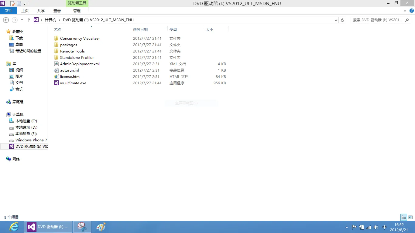The width and height of the screenshot is (415, 233).
Task: Switch to details view
Action: (404, 217)
